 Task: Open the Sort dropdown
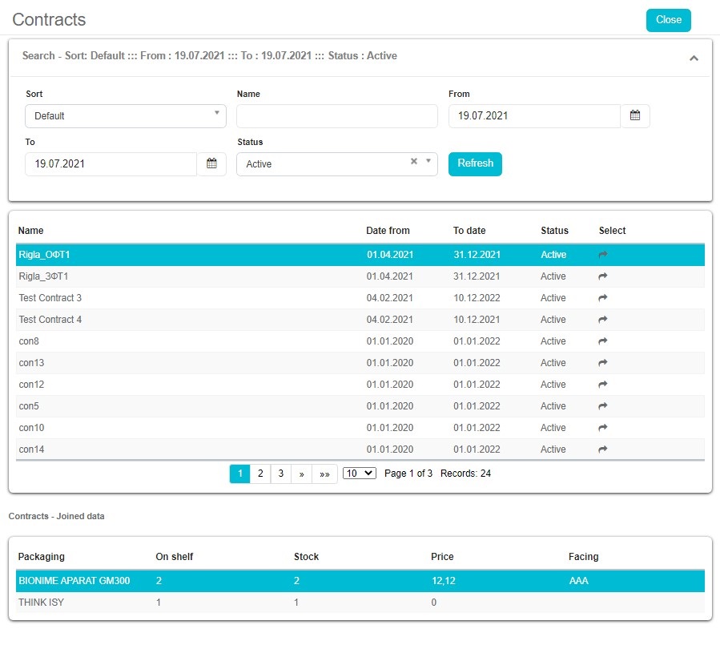tap(125, 116)
